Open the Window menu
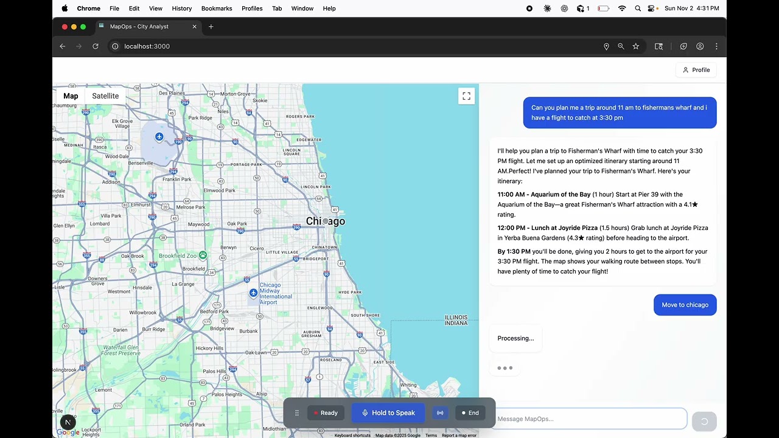The image size is (779, 438). (302, 9)
